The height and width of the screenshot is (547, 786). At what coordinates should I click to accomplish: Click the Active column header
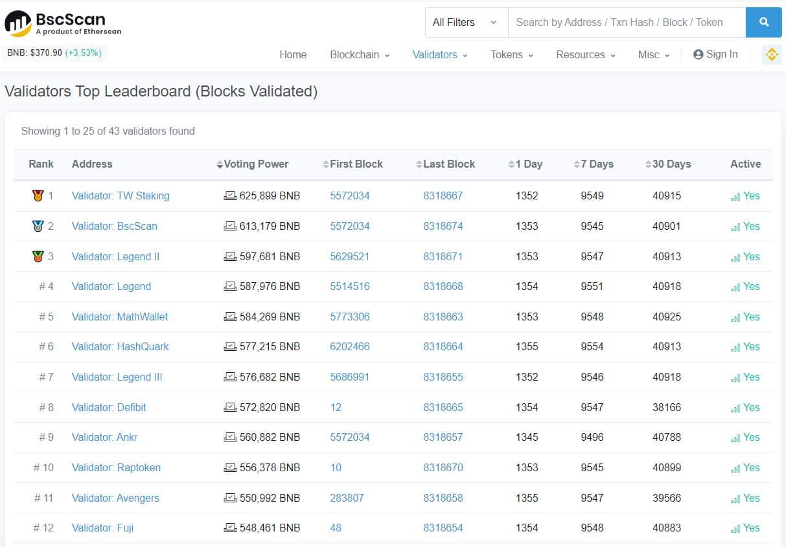tap(745, 164)
